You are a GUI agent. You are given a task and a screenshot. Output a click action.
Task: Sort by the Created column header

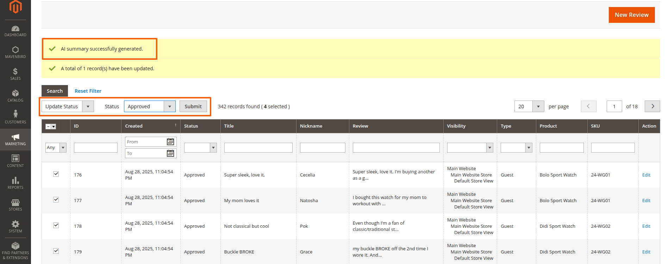(x=151, y=126)
